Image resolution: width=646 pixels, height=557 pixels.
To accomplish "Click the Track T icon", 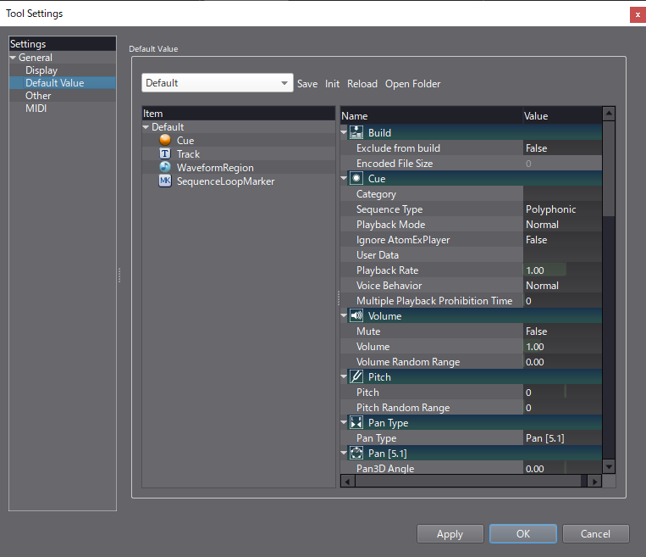I will click(165, 154).
